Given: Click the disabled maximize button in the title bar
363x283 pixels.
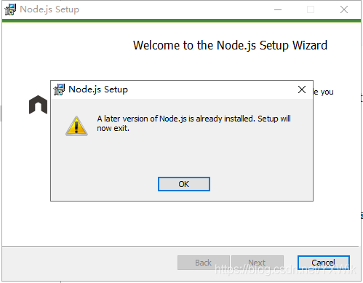Looking at the screenshot, I should (x=311, y=9).
